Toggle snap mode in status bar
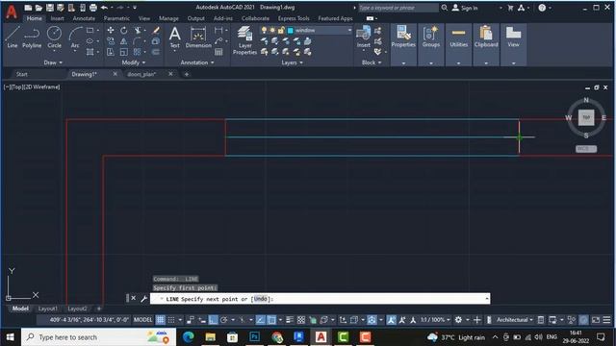Screen dimensions: 616x346 tap(171, 320)
